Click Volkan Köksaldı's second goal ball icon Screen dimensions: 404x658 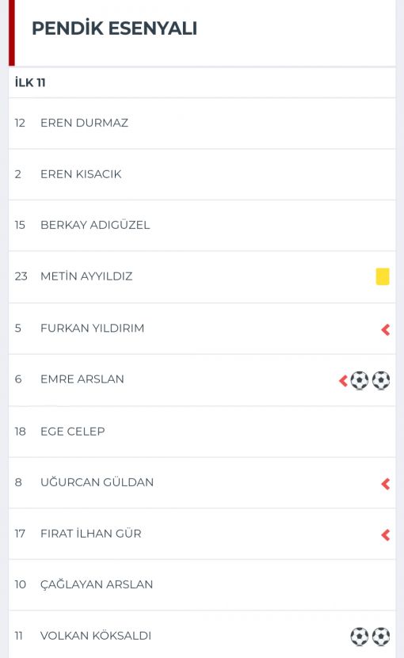coord(381,636)
